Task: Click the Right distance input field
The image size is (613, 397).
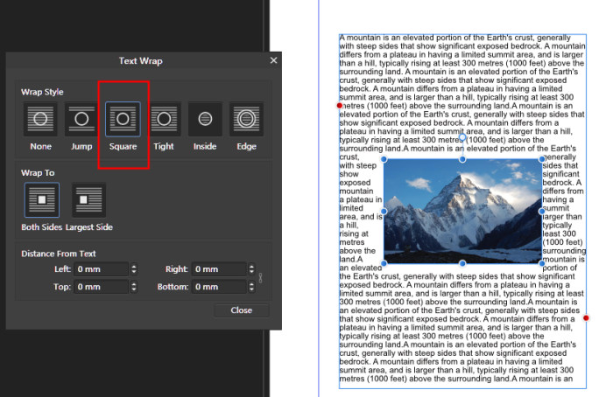Action: pos(219,269)
